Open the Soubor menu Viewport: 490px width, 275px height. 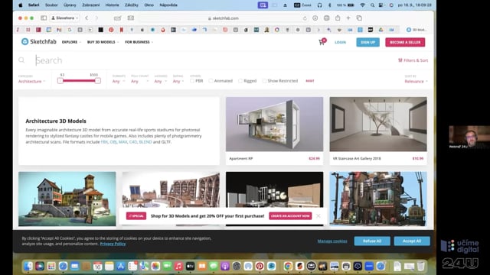pos(51,5)
